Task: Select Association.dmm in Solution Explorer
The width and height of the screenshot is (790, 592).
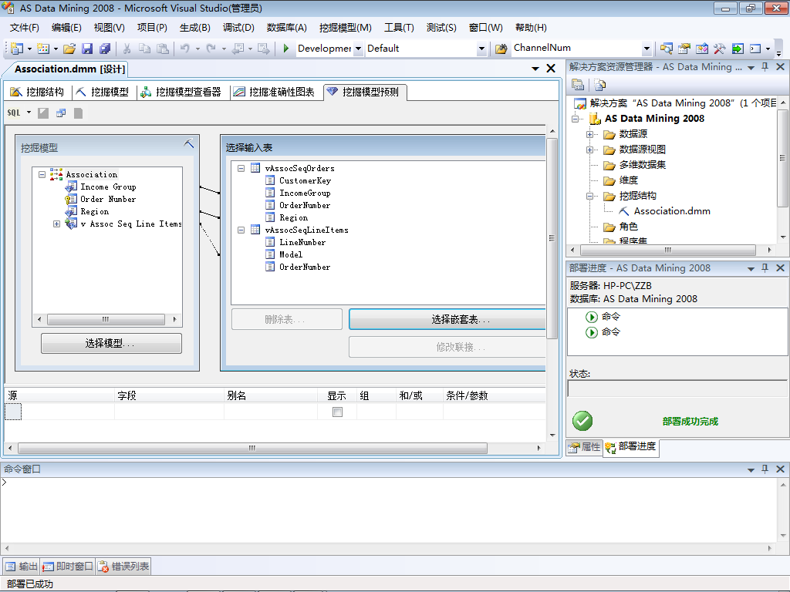Action: 672,211
